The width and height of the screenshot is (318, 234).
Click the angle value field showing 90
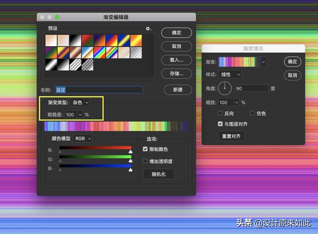pyautogui.click(x=251, y=88)
